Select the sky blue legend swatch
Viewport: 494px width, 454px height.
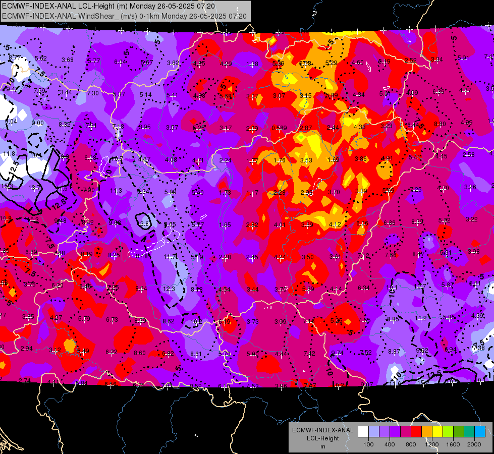[x=480, y=431]
